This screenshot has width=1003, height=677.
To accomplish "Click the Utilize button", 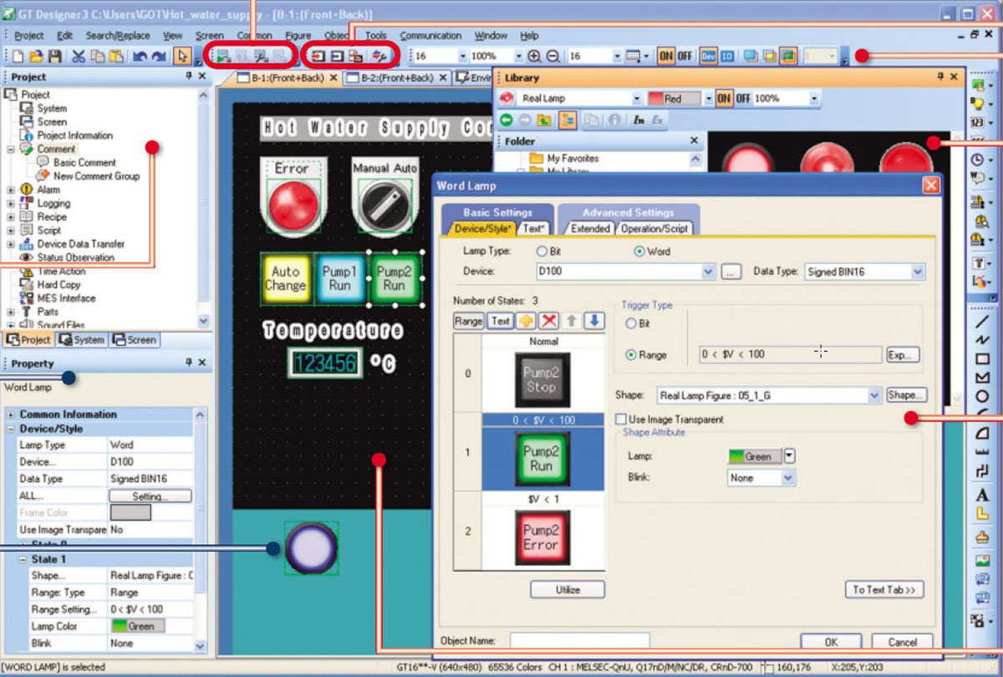I will coord(568,589).
